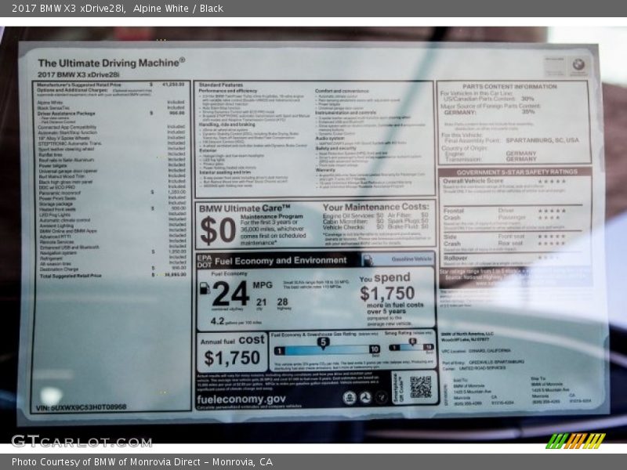Click the 'BMW Ultimate Care' heading
The image size is (627, 470).
point(245,208)
